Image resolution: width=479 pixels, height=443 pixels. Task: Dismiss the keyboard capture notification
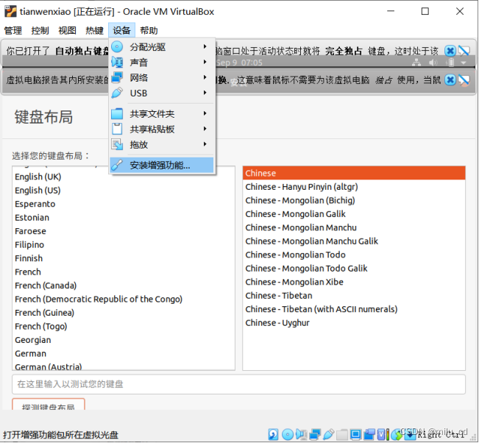tap(450, 51)
